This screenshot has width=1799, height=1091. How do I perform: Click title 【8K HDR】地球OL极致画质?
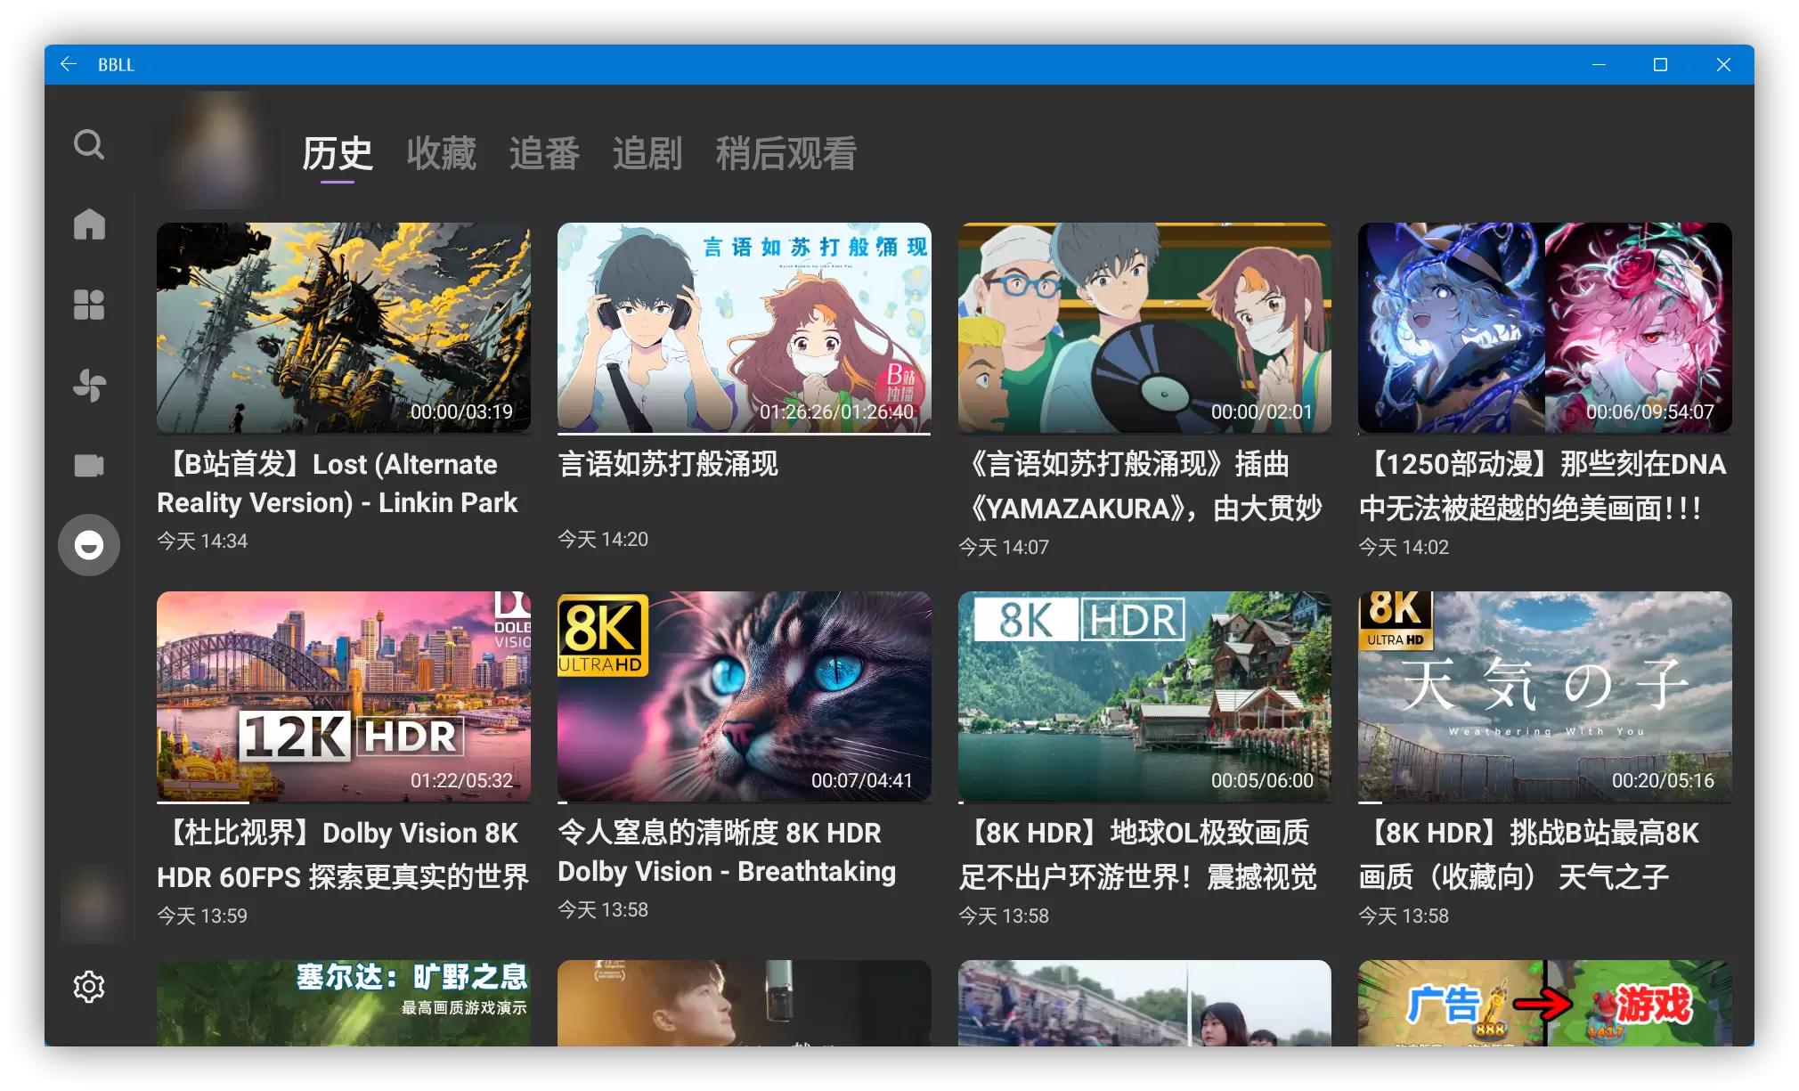(x=1138, y=855)
